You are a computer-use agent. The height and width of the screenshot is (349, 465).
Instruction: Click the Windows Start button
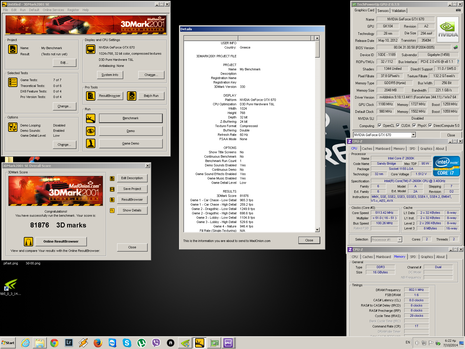click(x=8, y=343)
